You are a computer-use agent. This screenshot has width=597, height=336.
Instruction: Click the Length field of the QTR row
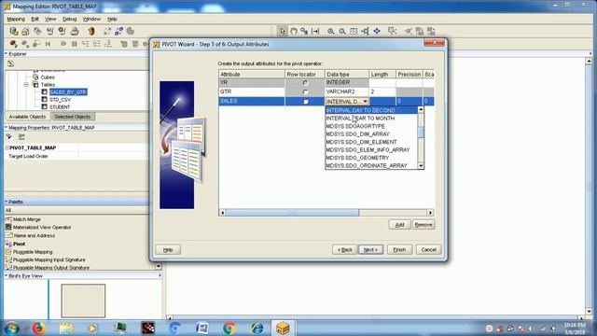[x=382, y=91]
